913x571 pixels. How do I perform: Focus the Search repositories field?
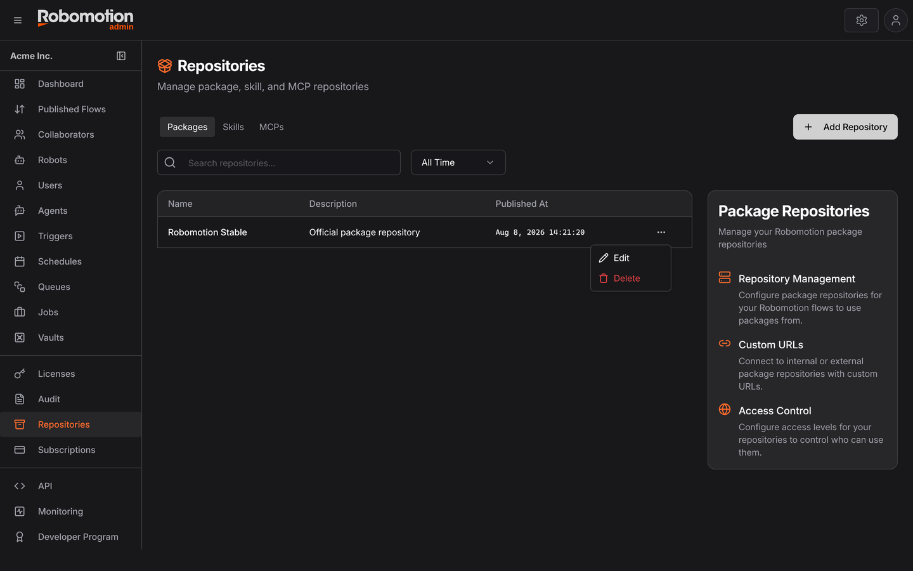[279, 162]
